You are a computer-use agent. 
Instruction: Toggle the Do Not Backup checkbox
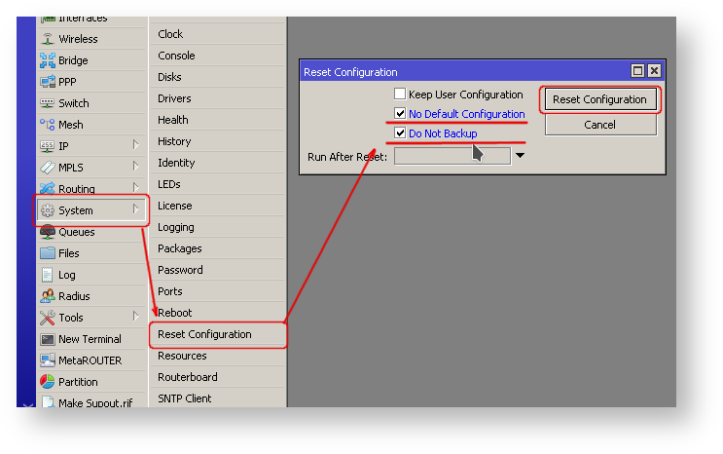[400, 133]
